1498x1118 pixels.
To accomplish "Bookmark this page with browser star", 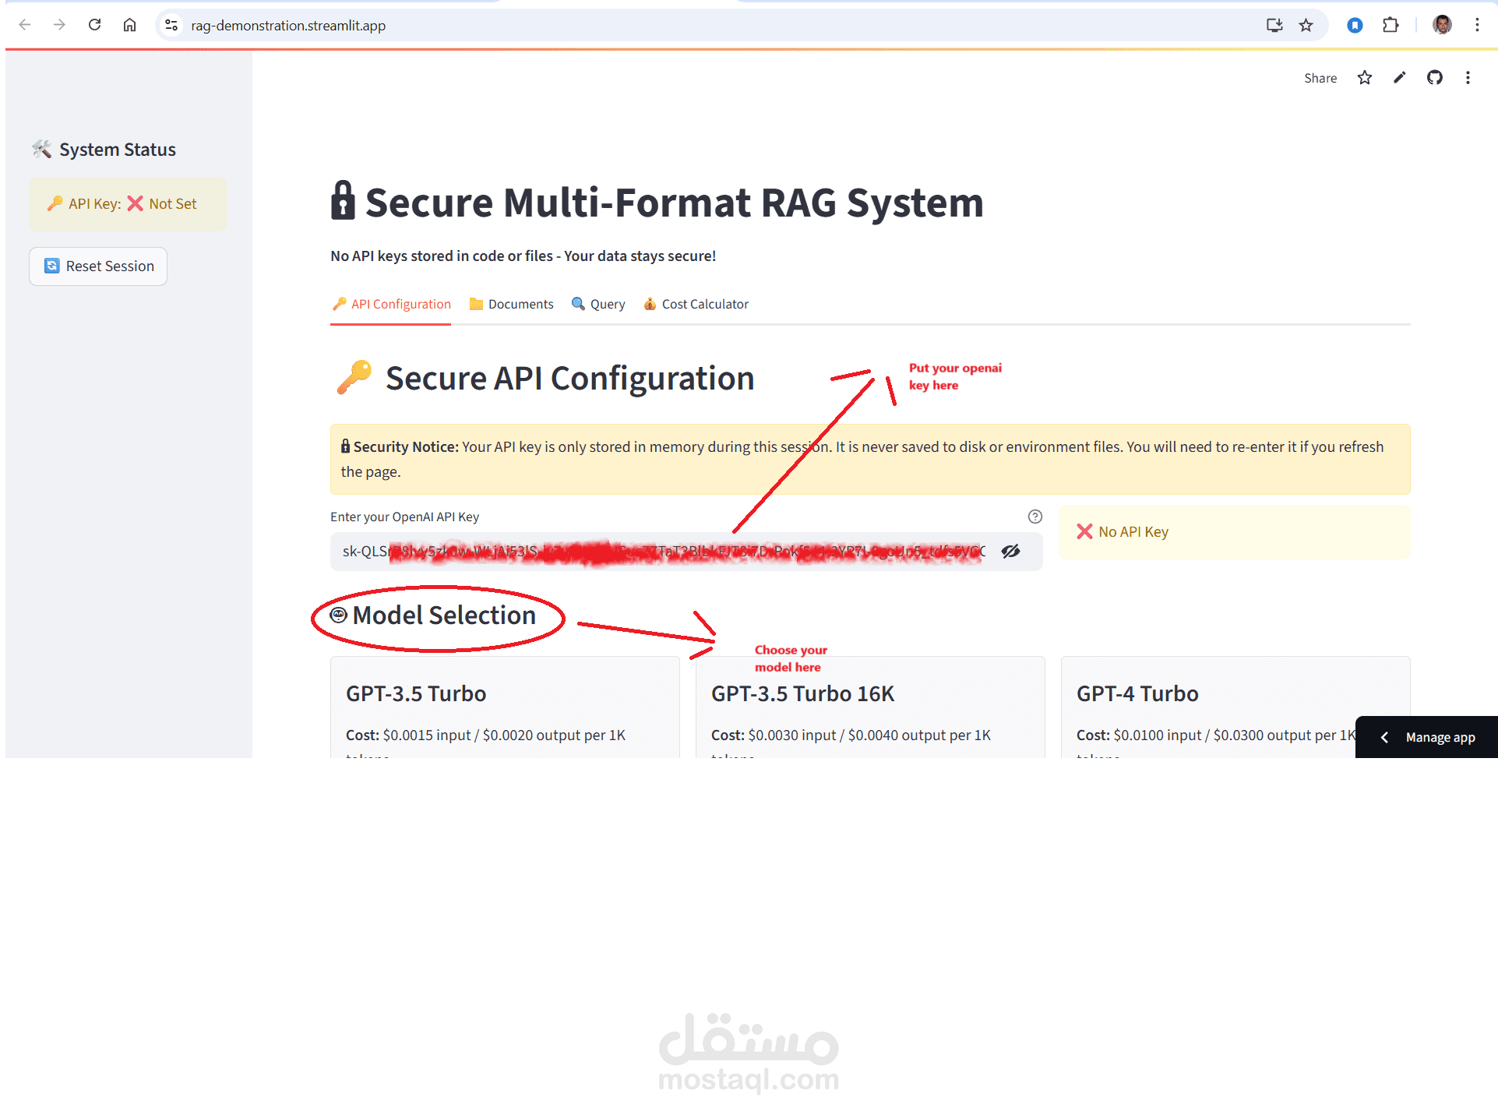I will point(1306,25).
